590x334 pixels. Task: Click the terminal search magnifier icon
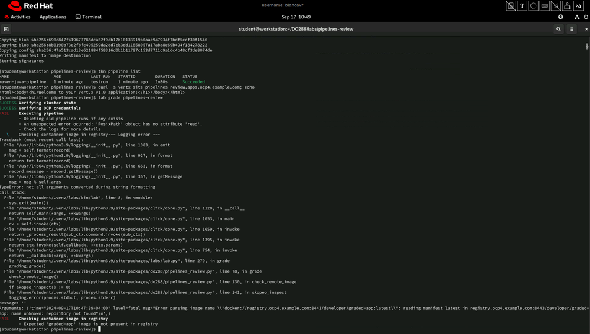[558, 29]
